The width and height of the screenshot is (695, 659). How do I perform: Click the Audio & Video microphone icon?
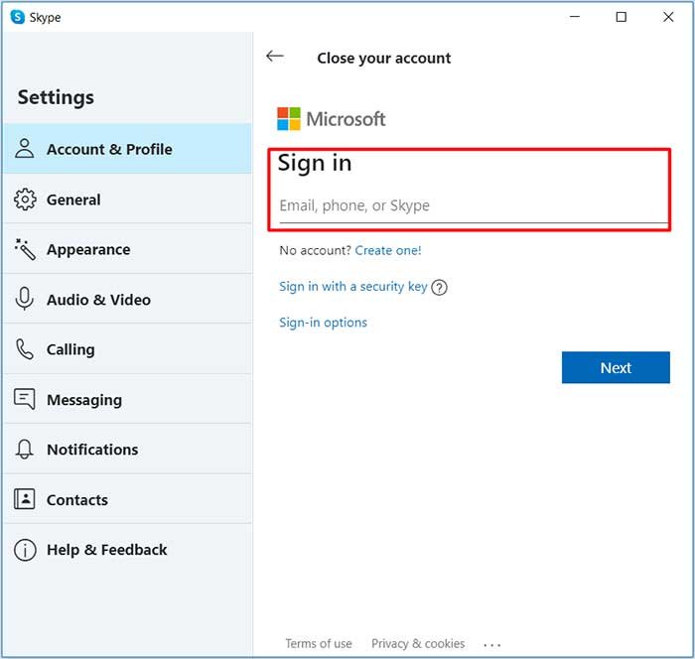(x=25, y=299)
